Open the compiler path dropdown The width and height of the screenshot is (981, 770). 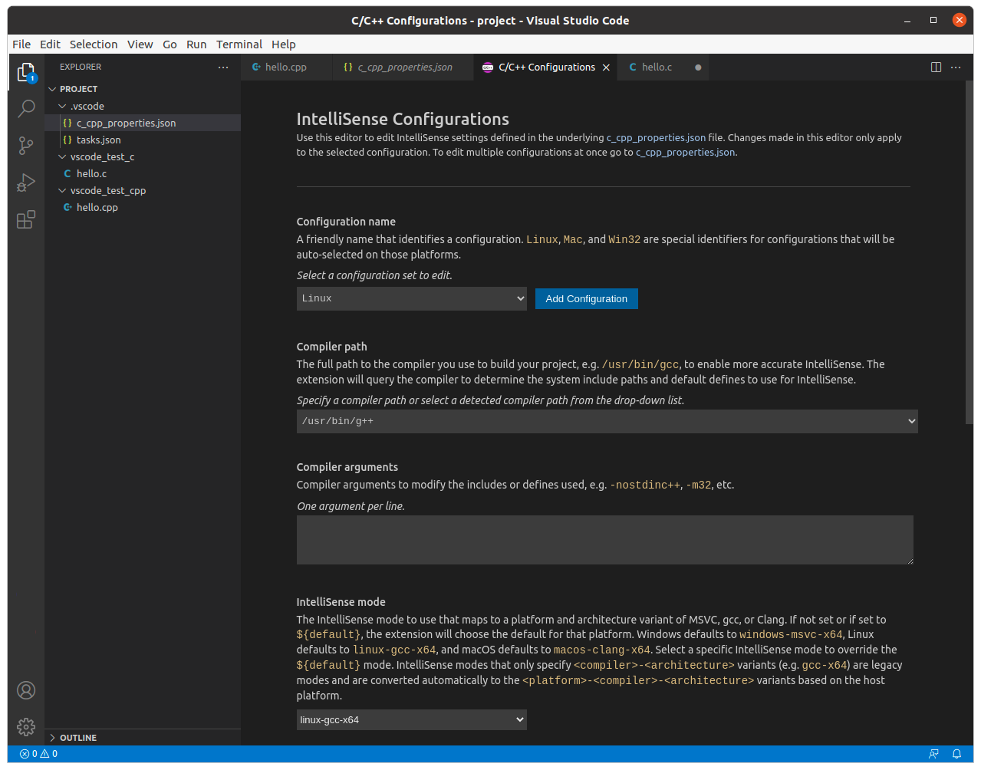coord(607,421)
